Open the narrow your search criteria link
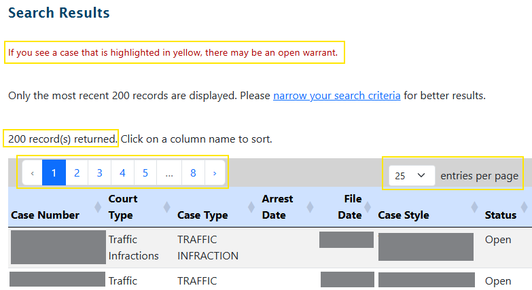 click(x=336, y=96)
